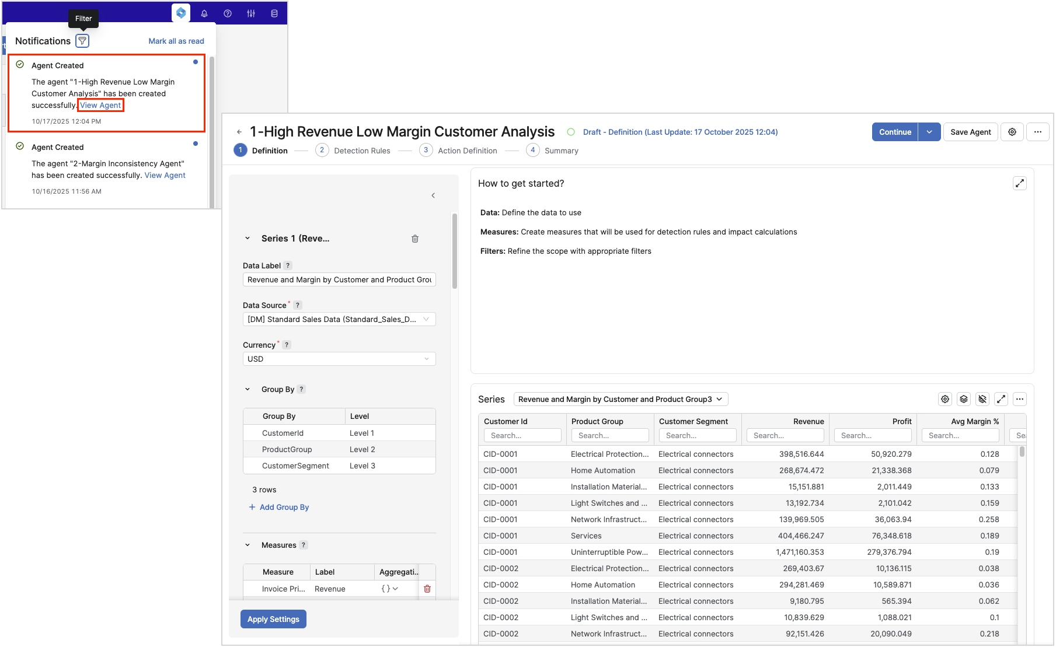
Task: Click the layers icon above the series table
Action: coord(964,399)
